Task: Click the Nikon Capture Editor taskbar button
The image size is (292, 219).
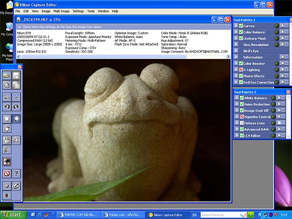Action: coord(167,215)
